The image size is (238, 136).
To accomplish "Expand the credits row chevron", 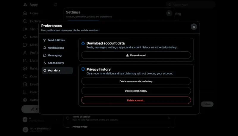I will 56,119.
